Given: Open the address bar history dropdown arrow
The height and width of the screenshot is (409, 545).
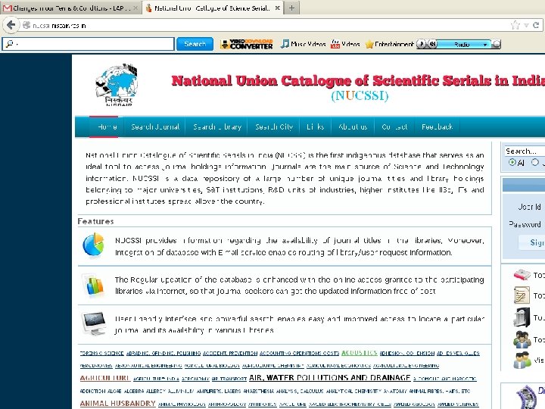Looking at the screenshot, I should (526, 26).
